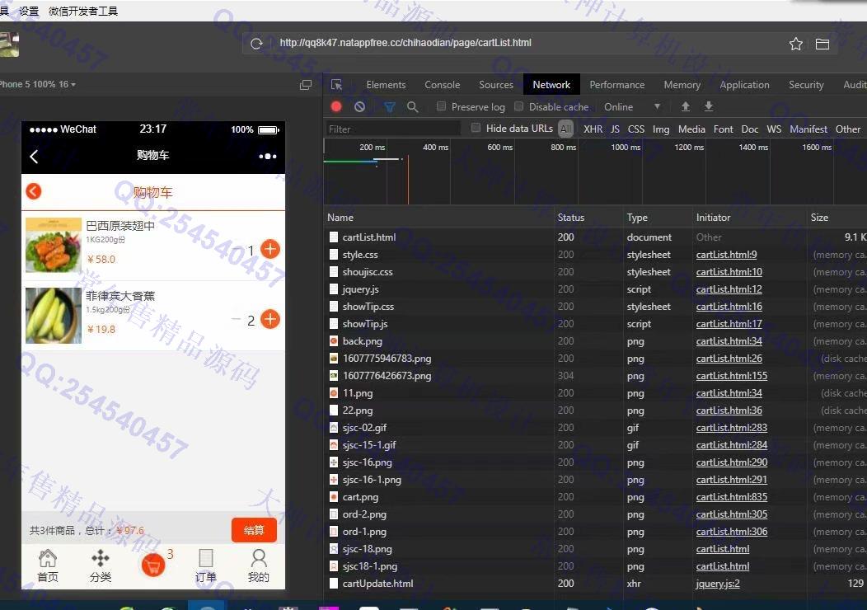Enable the Preserve log checkbox
This screenshot has width=867, height=610.
tap(442, 106)
